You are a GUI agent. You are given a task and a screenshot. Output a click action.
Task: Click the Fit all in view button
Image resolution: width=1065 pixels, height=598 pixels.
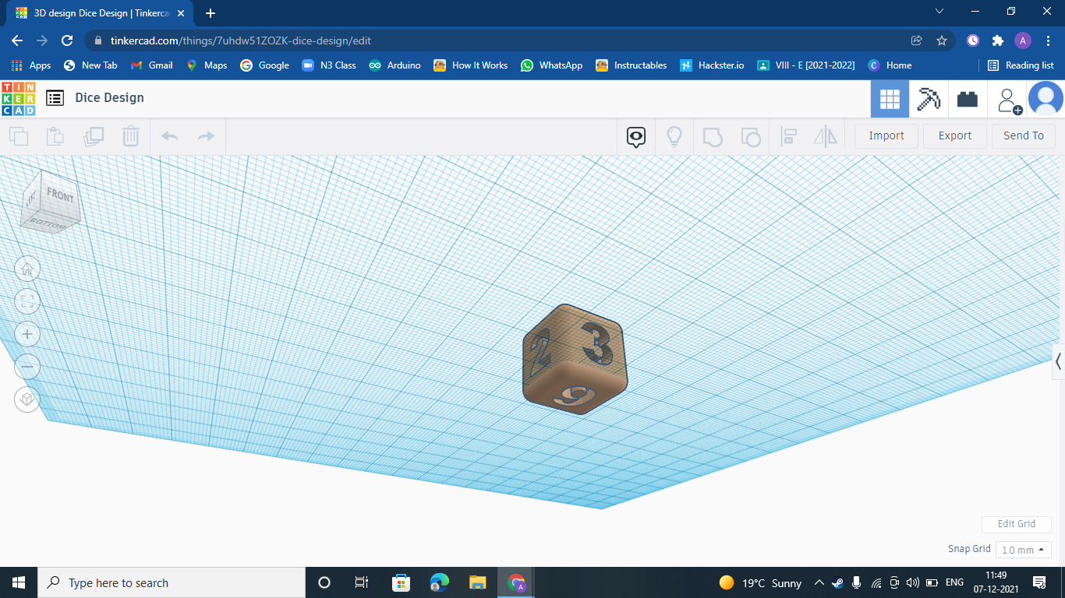pos(27,302)
